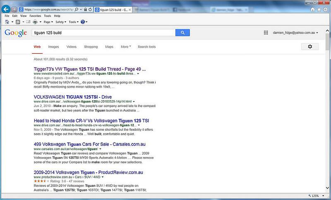Open the Page dropdown menu

coord(48,22)
